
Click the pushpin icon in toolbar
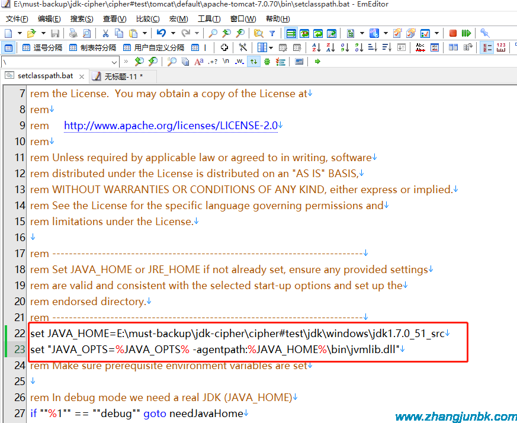[484, 33]
